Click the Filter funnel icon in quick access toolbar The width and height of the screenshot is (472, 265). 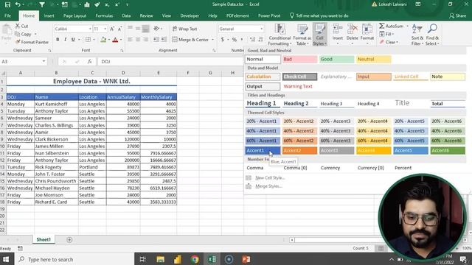(42, 4)
